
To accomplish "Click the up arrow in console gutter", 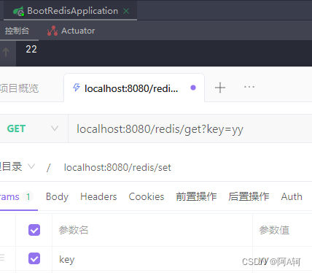I will (x=6, y=52).
